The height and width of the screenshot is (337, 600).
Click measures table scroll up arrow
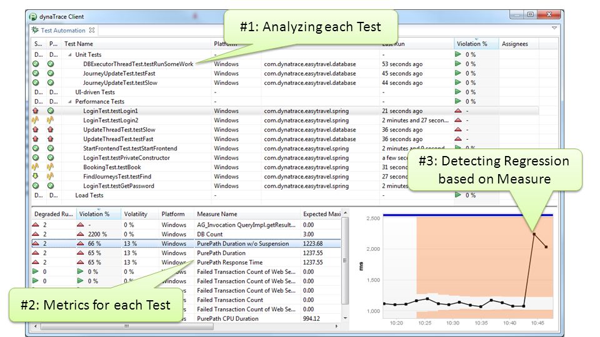click(345, 213)
